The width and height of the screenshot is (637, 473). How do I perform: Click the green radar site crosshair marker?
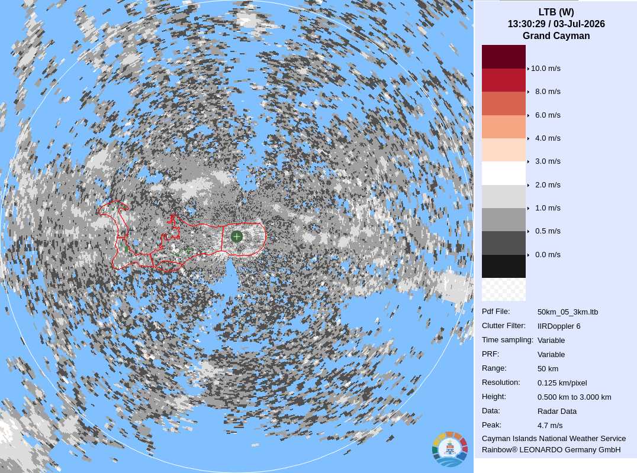click(236, 237)
